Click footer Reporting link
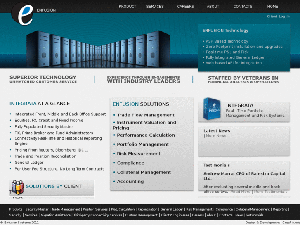 pyautogui.click(x=280, y=209)
